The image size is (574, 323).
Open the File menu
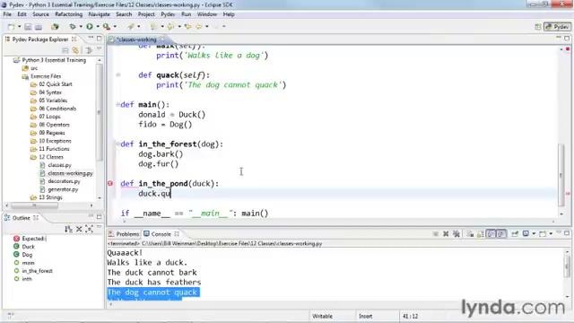click(7, 14)
